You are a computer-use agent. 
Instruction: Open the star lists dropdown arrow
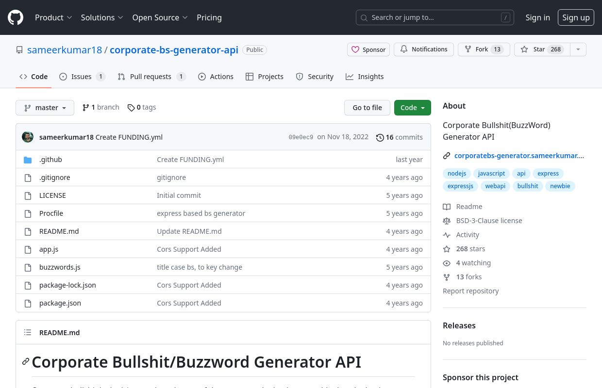[578, 49]
